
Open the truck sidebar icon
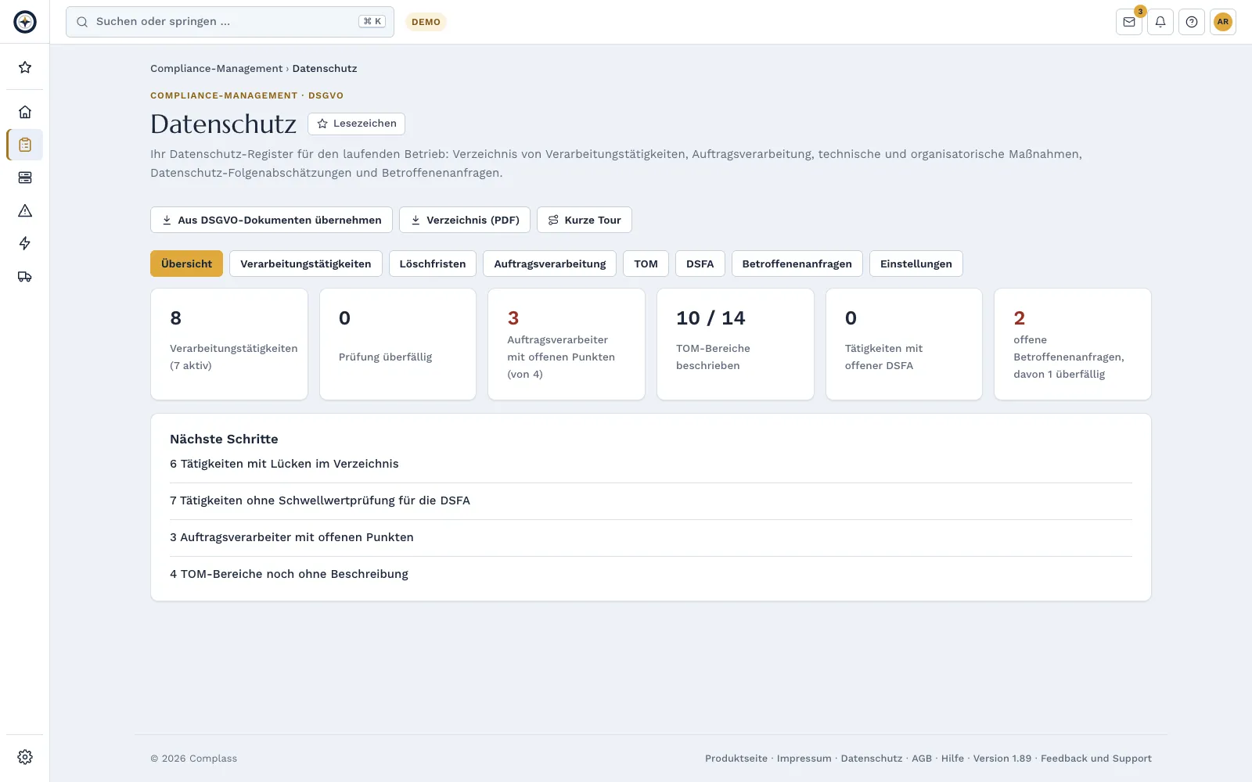25,276
